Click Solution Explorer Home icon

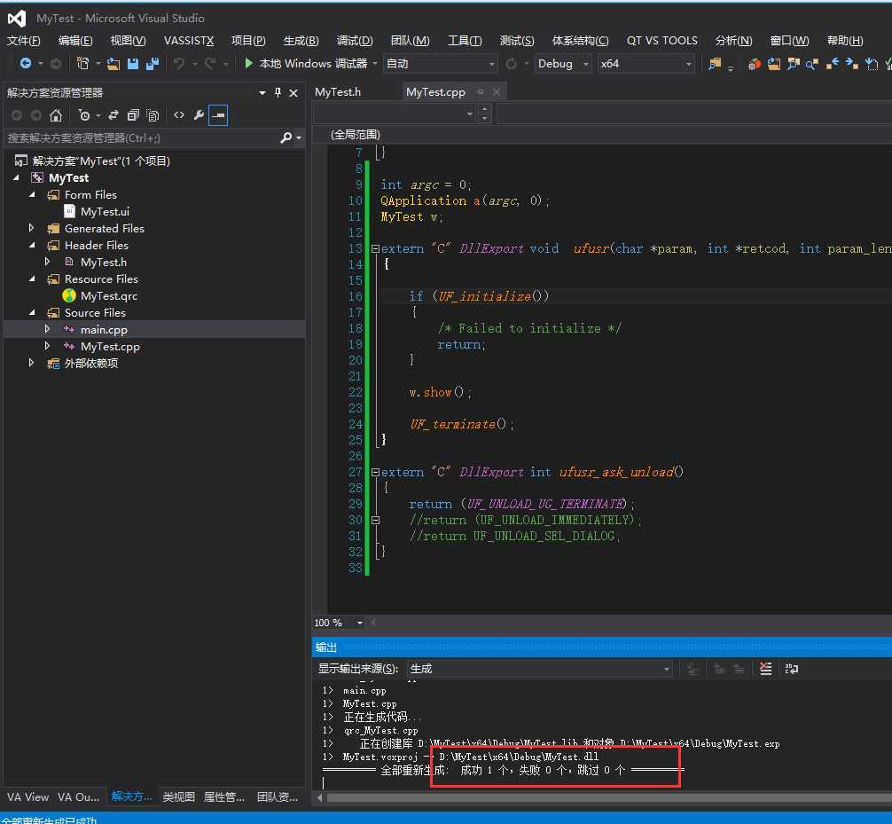point(56,115)
